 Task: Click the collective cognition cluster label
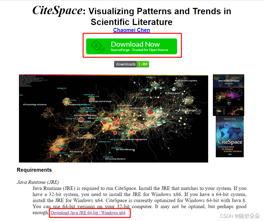pos(186,81)
